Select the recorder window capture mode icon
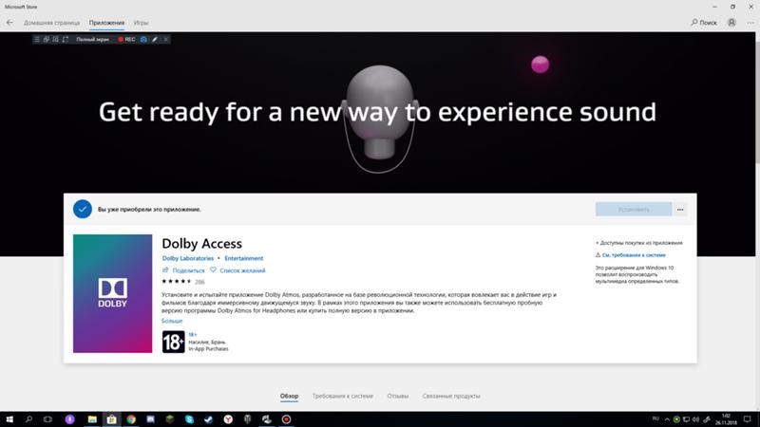The height and width of the screenshot is (427, 760). click(x=46, y=39)
